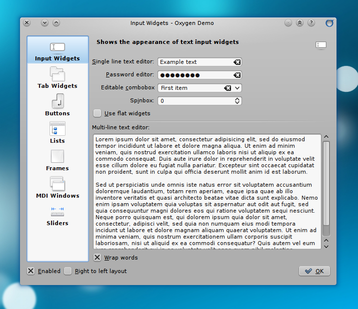Click in the editable combobox text area
358x309 pixels.
pyautogui.click(x=191, y=88)
